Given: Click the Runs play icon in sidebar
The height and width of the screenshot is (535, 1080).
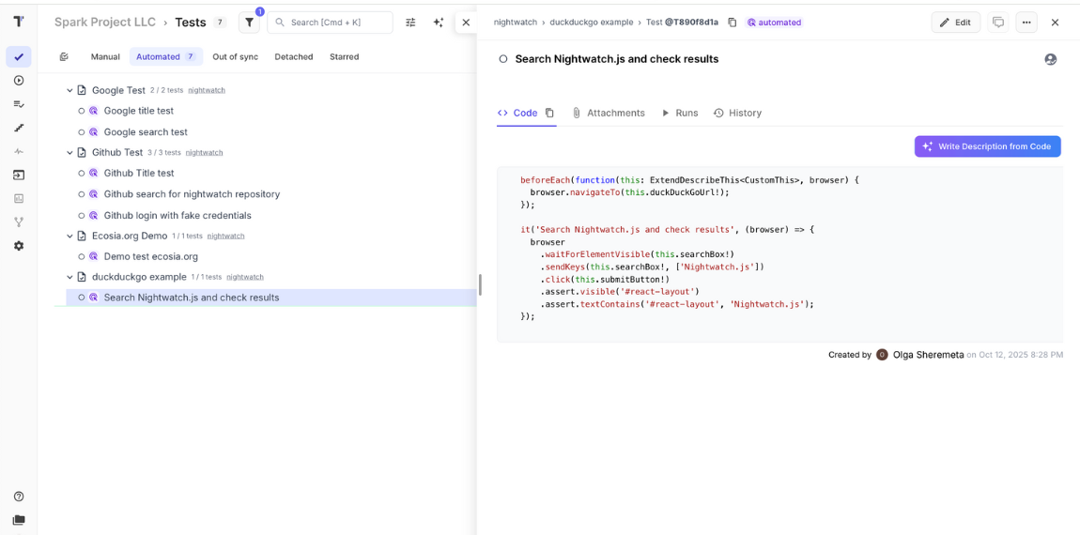Looking at the screenshot, I should (19, 81).
